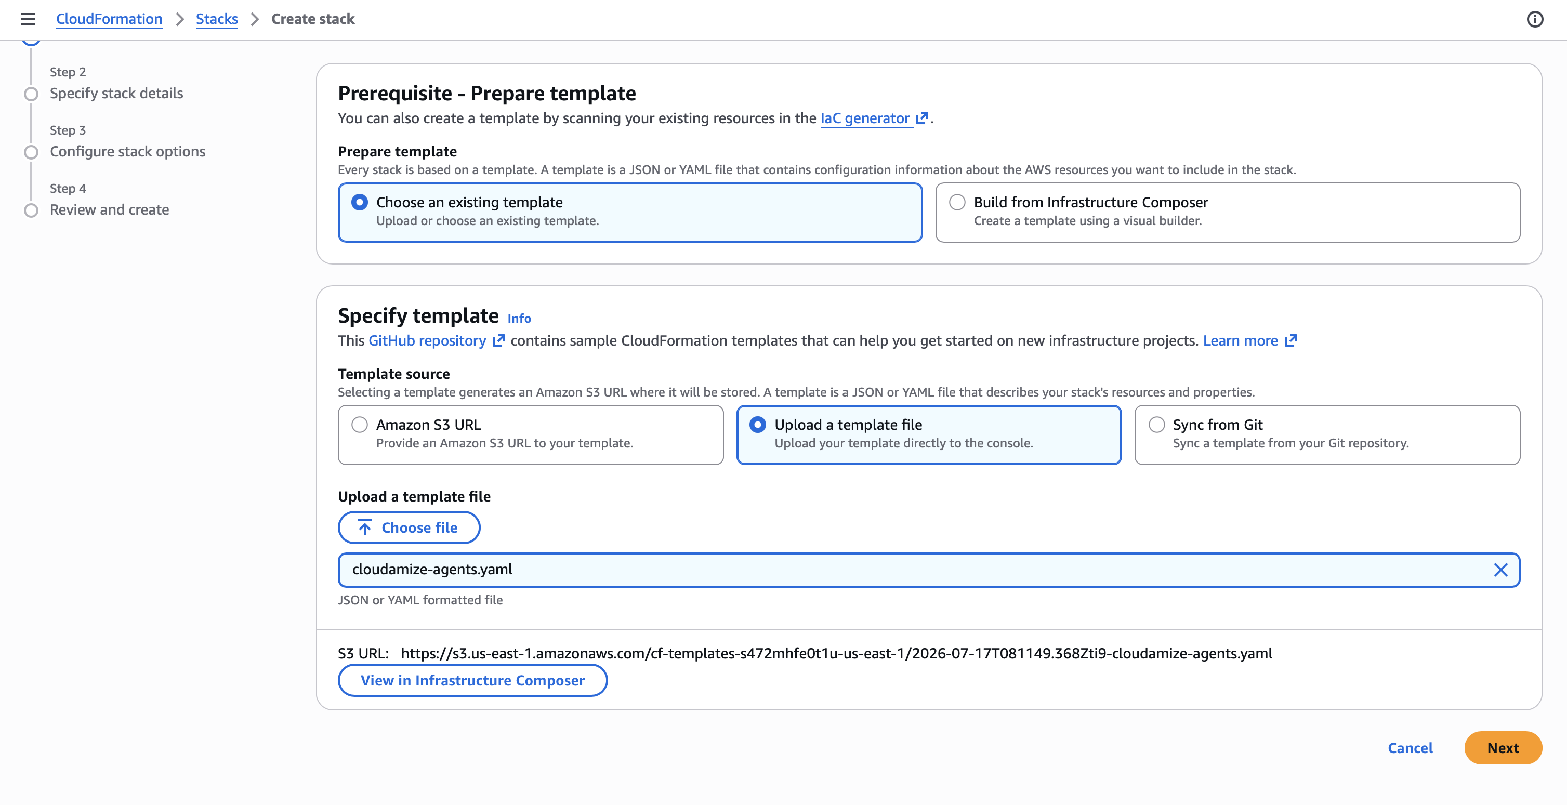Viewport: 1567px width, 805px height.
Task: Open the Info link next to Specify template
Action: (x=519, y=318)
